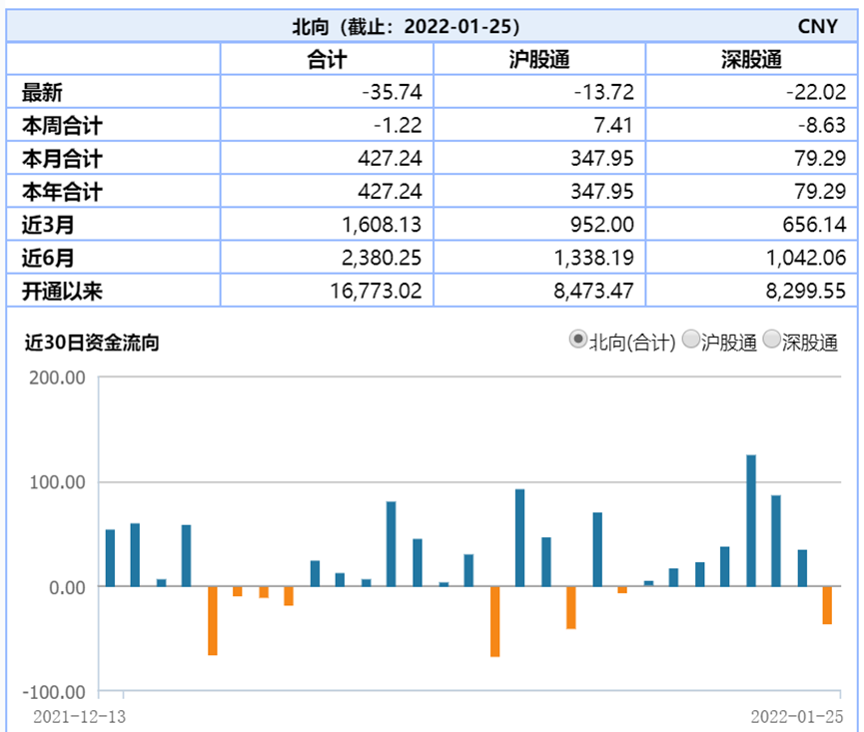
Task: Click the first blue bar on 2021-12-13
Action: coord(110,558)
